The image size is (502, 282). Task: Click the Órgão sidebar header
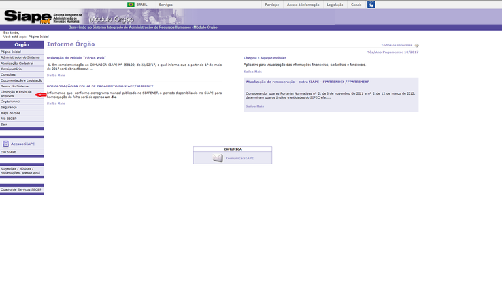pos(22,45)
